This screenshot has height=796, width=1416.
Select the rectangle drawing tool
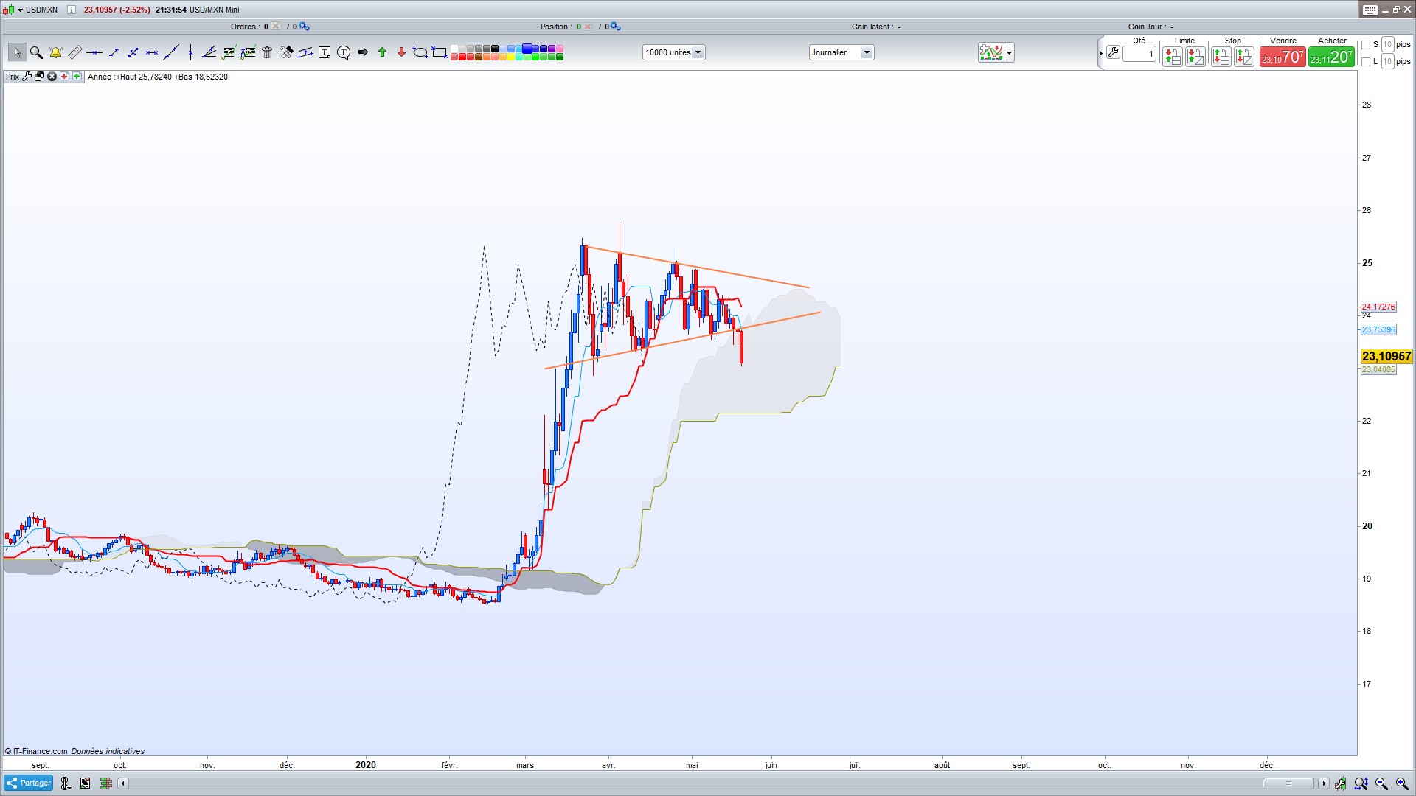coord(440,52)
